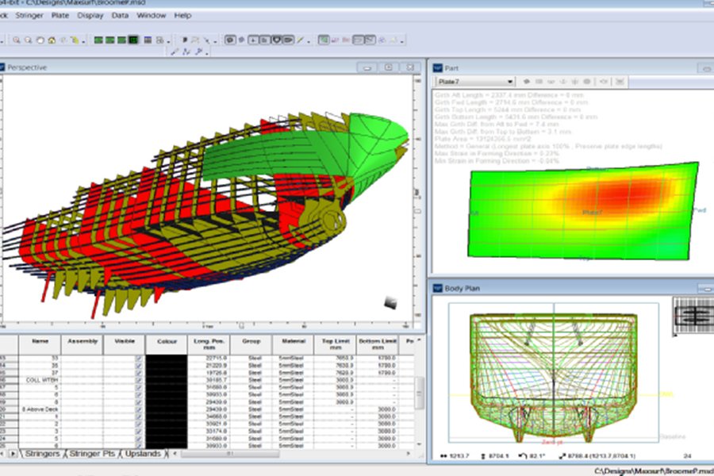
Task: Toggle visibility for the 8 Above Deck row
Action: pyautogui.click(x=136, y=408)
